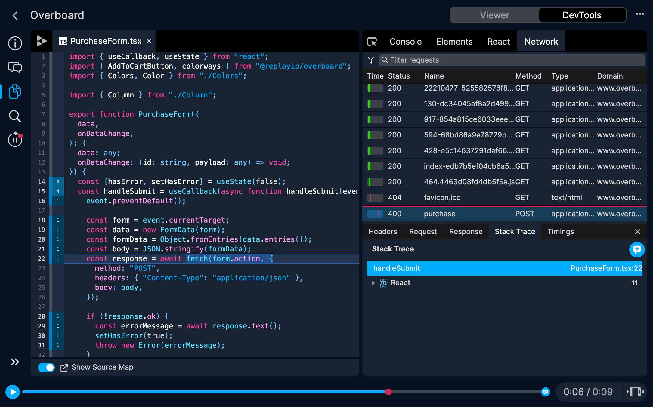Toggle the Viewer mode button
This screenshot has height=407, width=653.
[x=494, y=15]
